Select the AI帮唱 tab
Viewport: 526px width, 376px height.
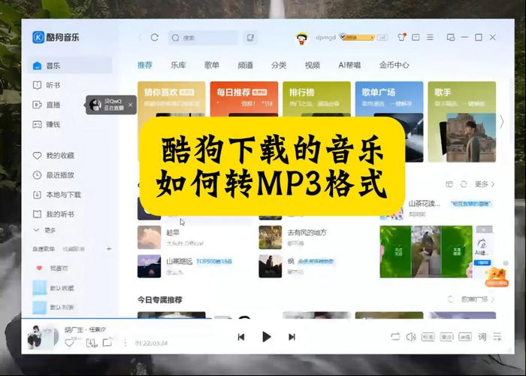349,65
